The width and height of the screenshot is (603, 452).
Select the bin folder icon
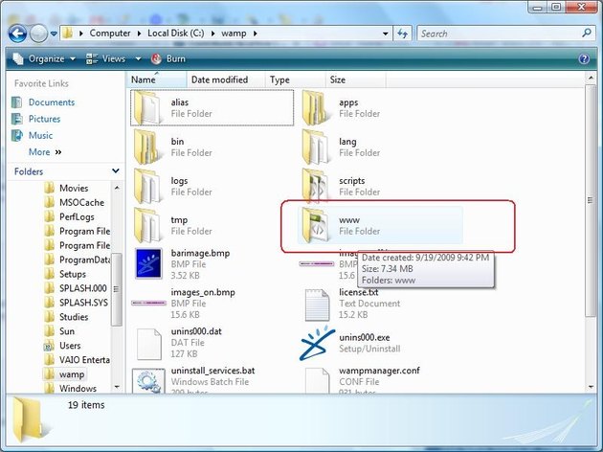point(146,147)
